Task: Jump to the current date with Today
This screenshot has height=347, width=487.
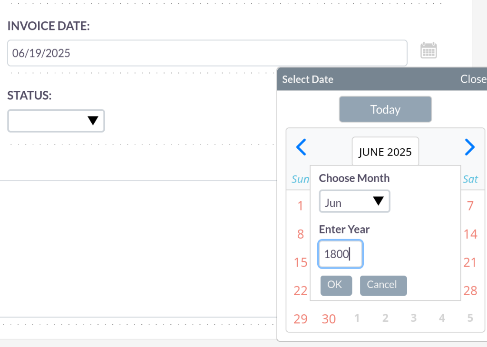Action: click(x=385, y=109)
